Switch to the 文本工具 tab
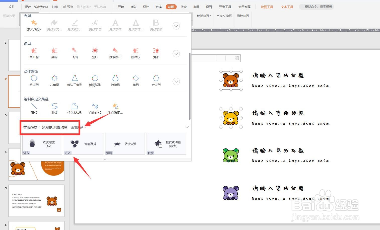 click(287, 7)
